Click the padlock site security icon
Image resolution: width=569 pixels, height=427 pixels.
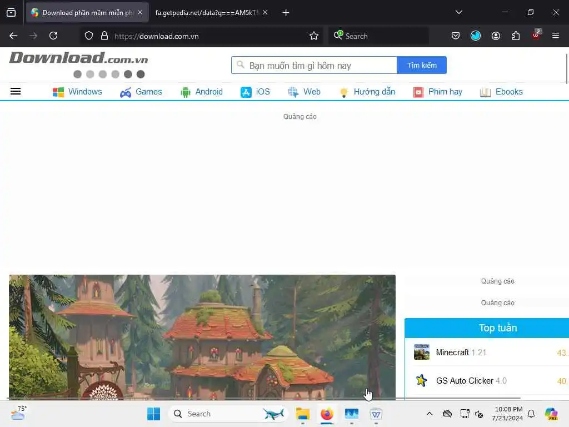[104, 36]
